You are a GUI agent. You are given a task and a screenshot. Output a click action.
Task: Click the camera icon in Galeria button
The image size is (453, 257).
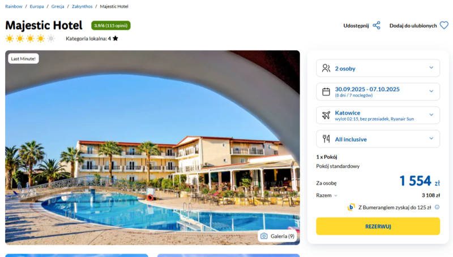pyautogui.click(x=264, y=236)
